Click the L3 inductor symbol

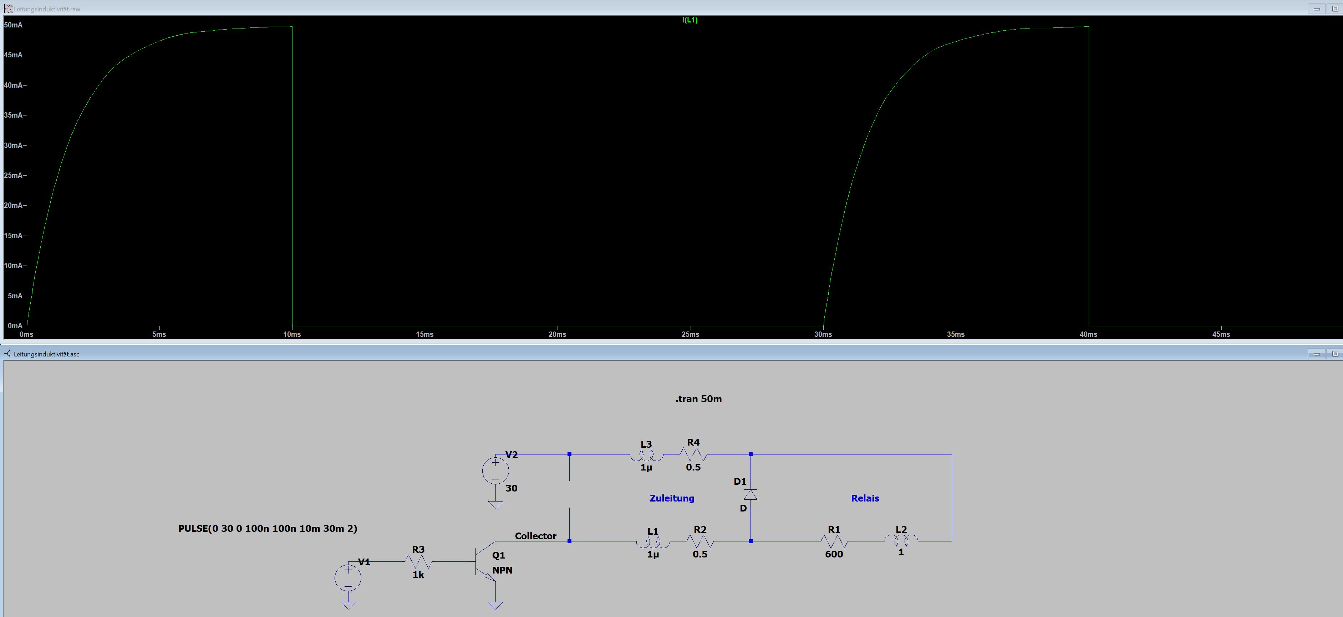pos(646,456)
